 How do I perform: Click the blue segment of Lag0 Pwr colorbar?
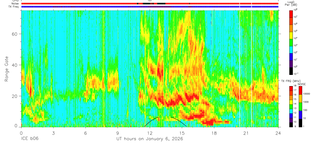(291, 56)
